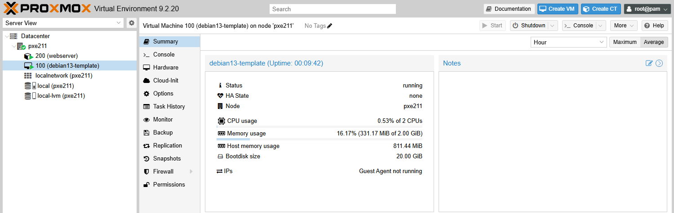Click the Memory usage progress bar
This screenshot has width=674, height=213.
pyautogui.click(x=319, y=139)
